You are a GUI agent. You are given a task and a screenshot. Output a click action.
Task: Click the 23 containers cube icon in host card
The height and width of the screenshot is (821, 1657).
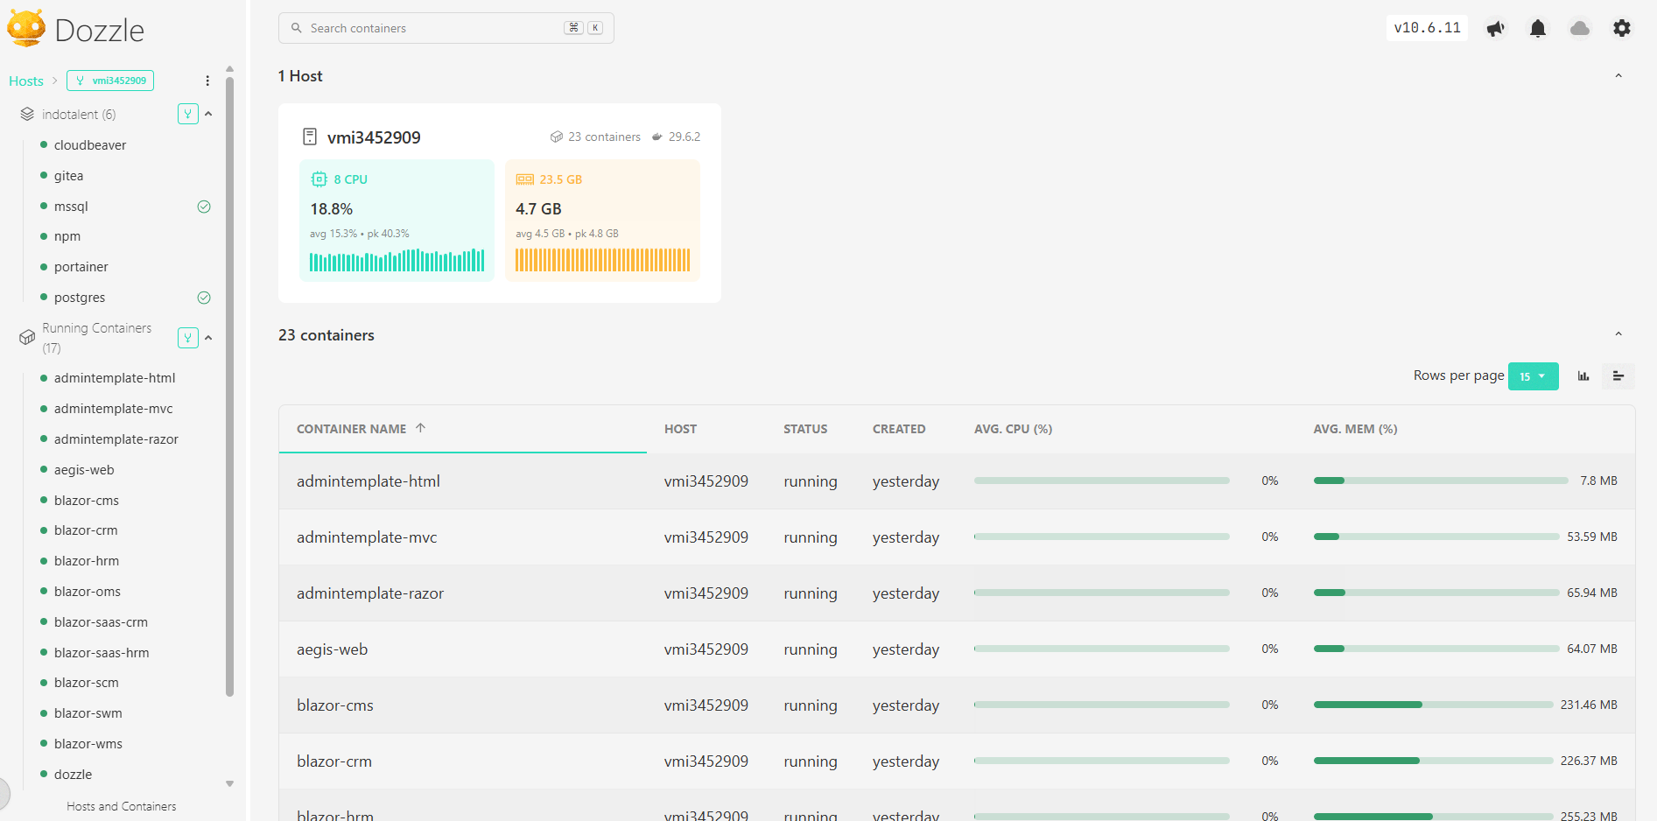[557, 137]
